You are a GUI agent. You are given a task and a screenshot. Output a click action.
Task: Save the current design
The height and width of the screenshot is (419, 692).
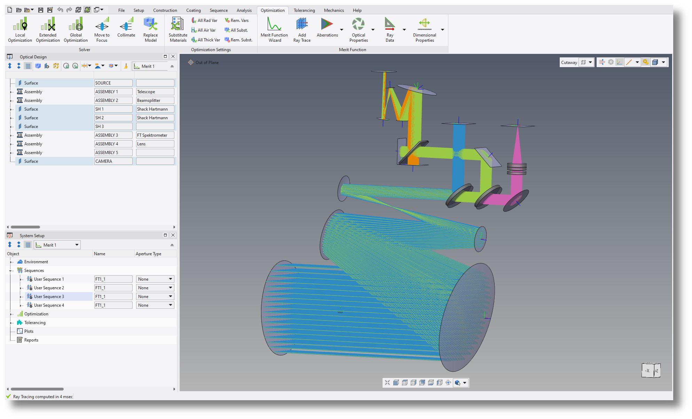coord(41,10)
